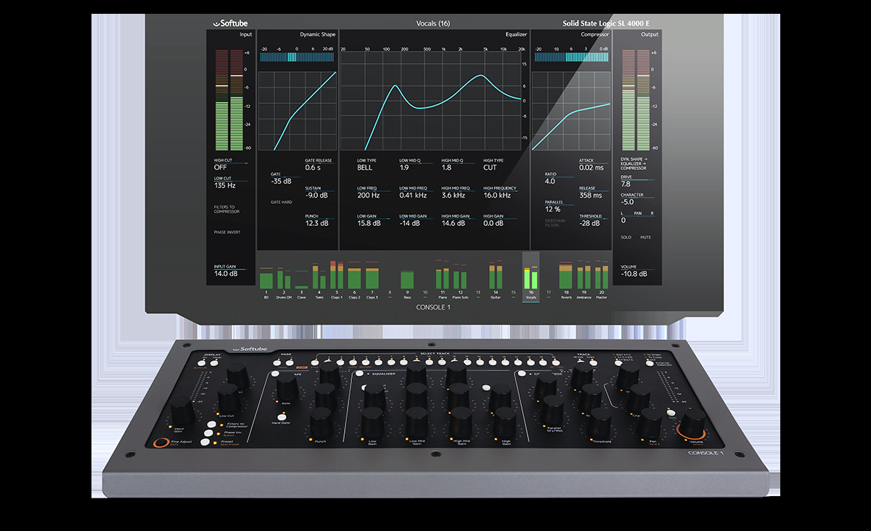Push the hardware Hard Gate button
This screenshot has width=871, height=531.
coord(282,417)
